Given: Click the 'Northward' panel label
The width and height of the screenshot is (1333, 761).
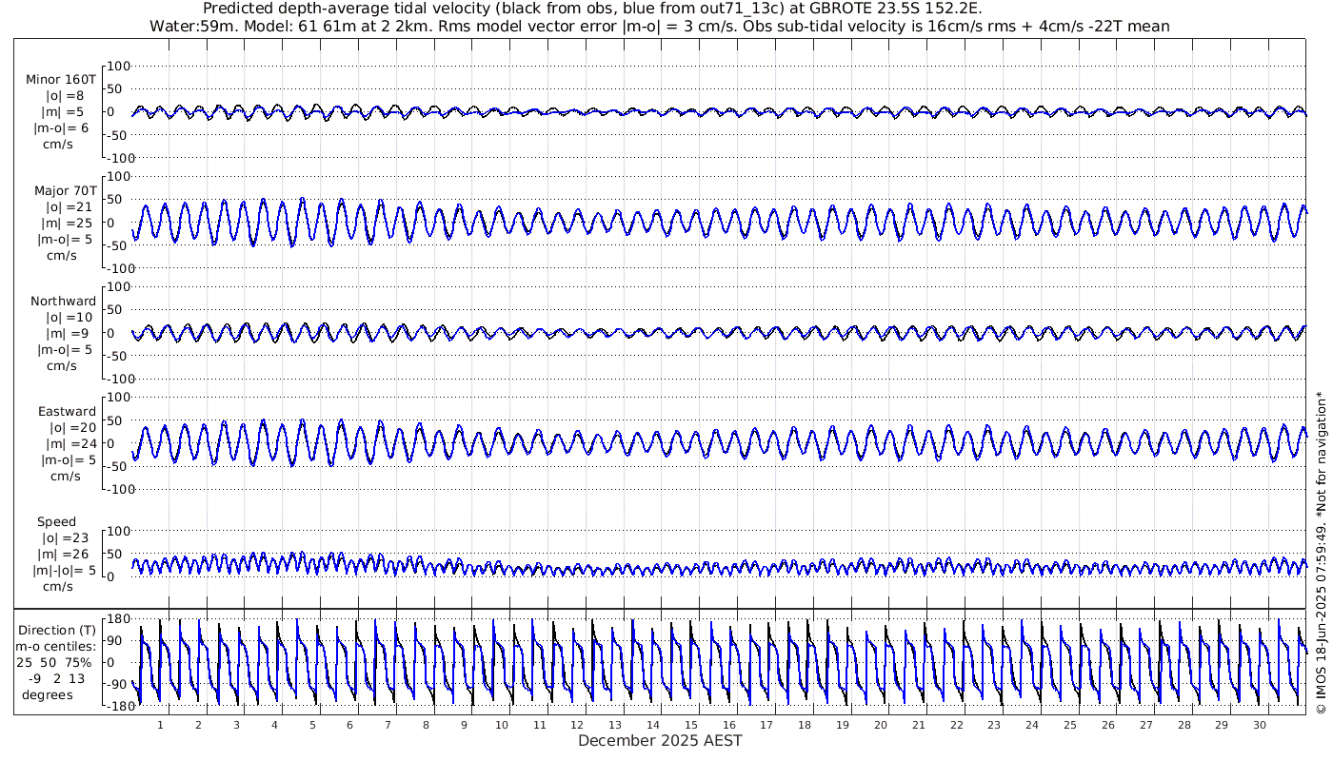Looking at the screenshot, I should point(63,302).
